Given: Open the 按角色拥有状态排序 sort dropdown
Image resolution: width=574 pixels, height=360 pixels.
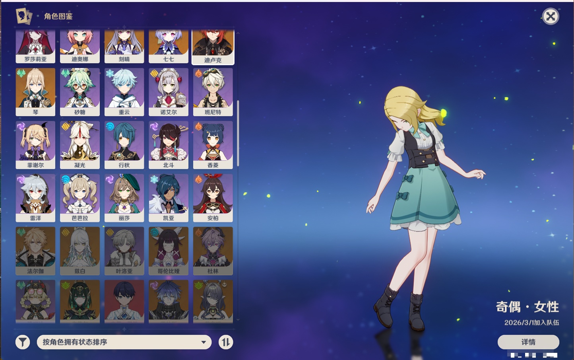Looking at the screenshot, I should [x=124, y=342].
